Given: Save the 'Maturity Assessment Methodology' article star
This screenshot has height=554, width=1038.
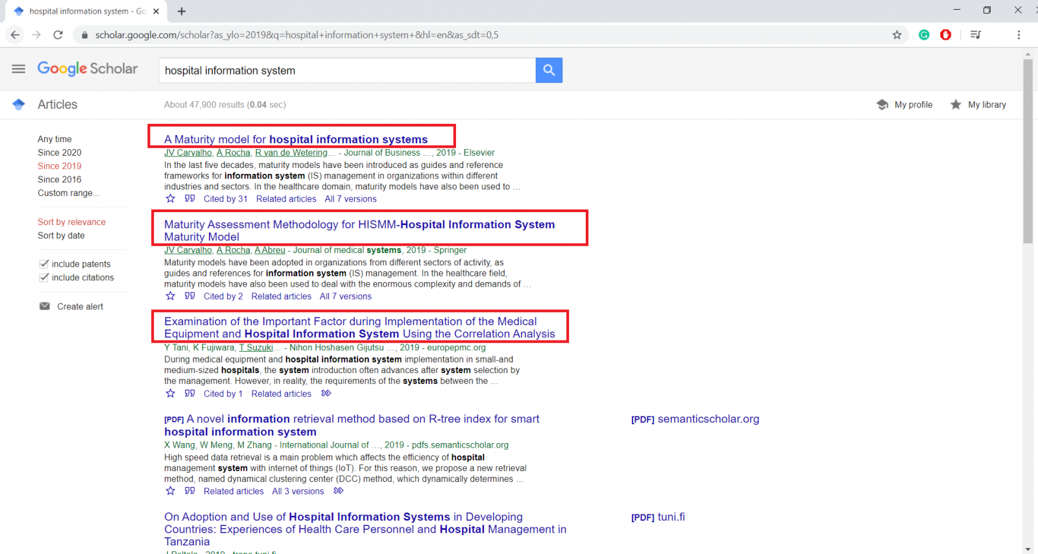Looking at the screenshot, I should [171, 296].
